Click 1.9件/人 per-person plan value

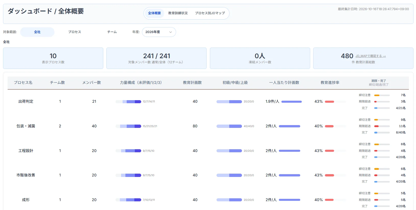pyautogui.click(x=272, y=101)
